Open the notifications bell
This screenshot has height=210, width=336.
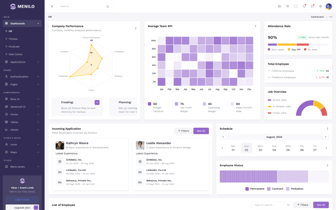pos(304,6)
